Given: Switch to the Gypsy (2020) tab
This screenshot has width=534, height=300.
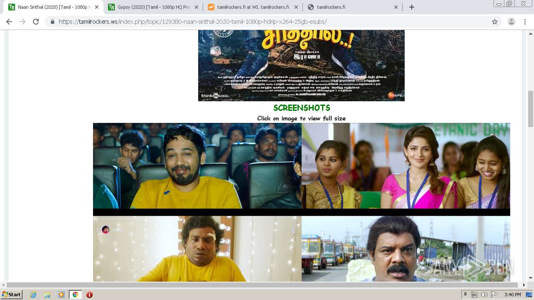Looking at the screenshot, I should point(149,7).
